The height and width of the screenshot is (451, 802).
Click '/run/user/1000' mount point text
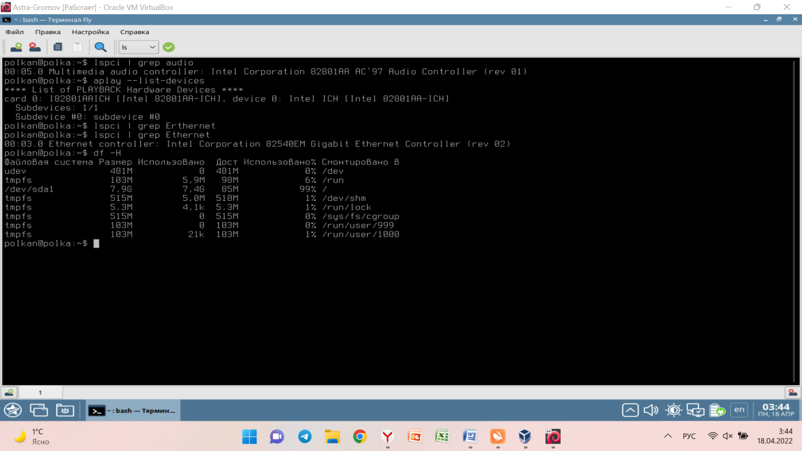pos(360,234)
